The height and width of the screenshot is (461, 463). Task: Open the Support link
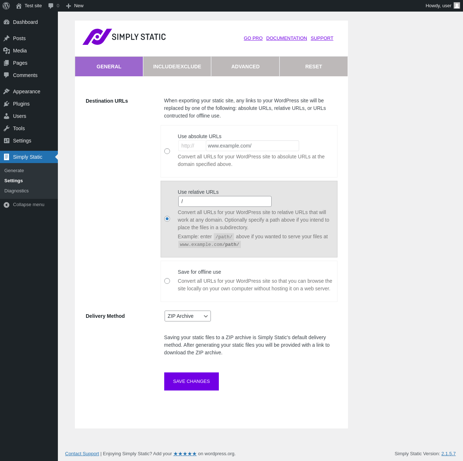(x=322, y=38)
